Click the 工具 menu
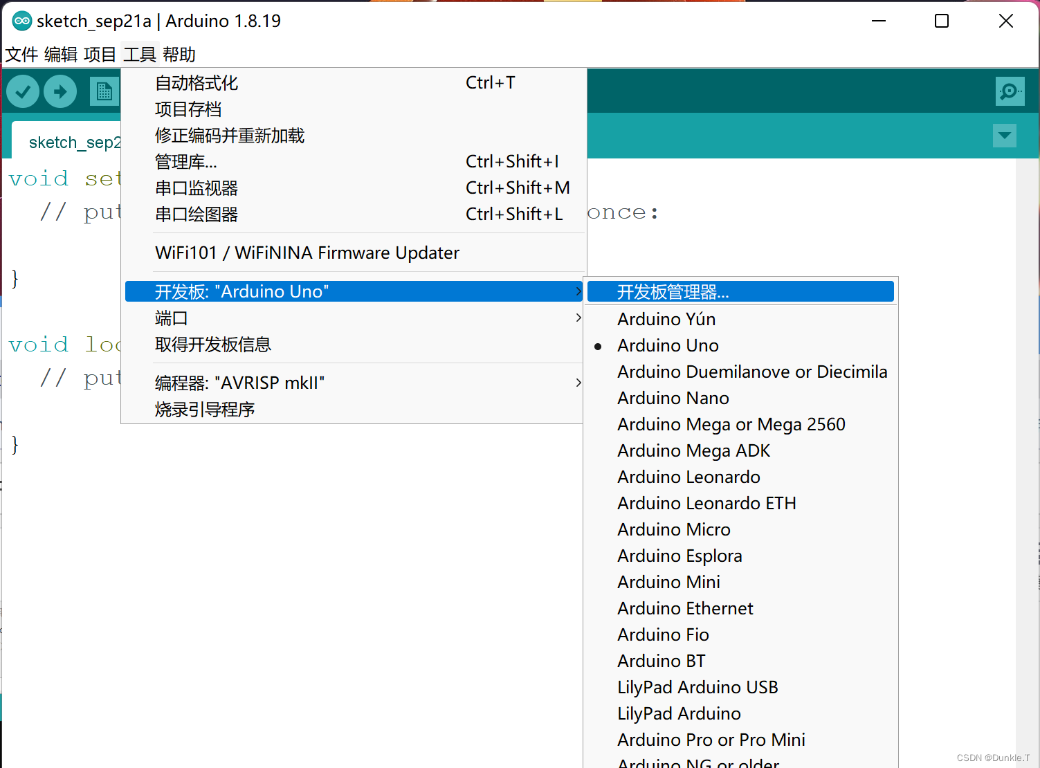This screenshot has height=768, width=1040. click(140, 54)
